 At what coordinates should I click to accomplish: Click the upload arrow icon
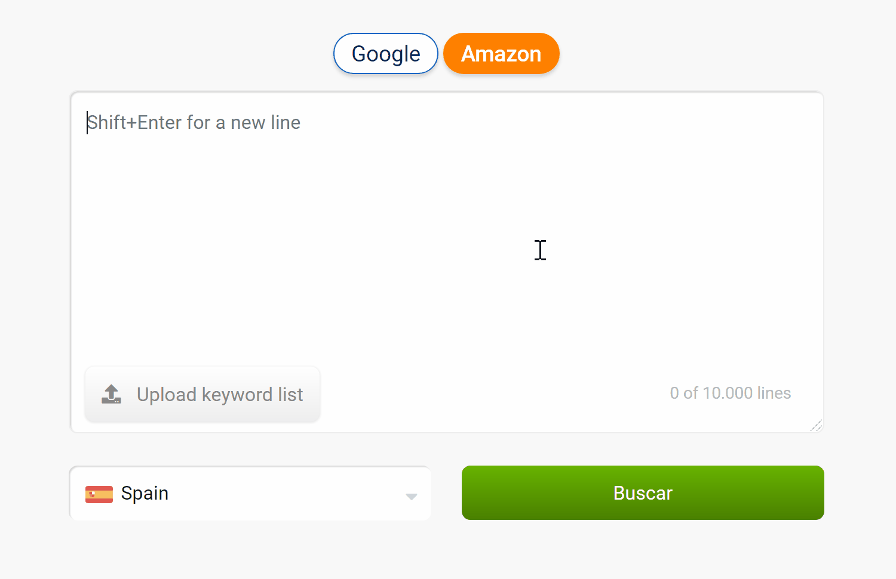pyautogui.click(x=111, y=394)
